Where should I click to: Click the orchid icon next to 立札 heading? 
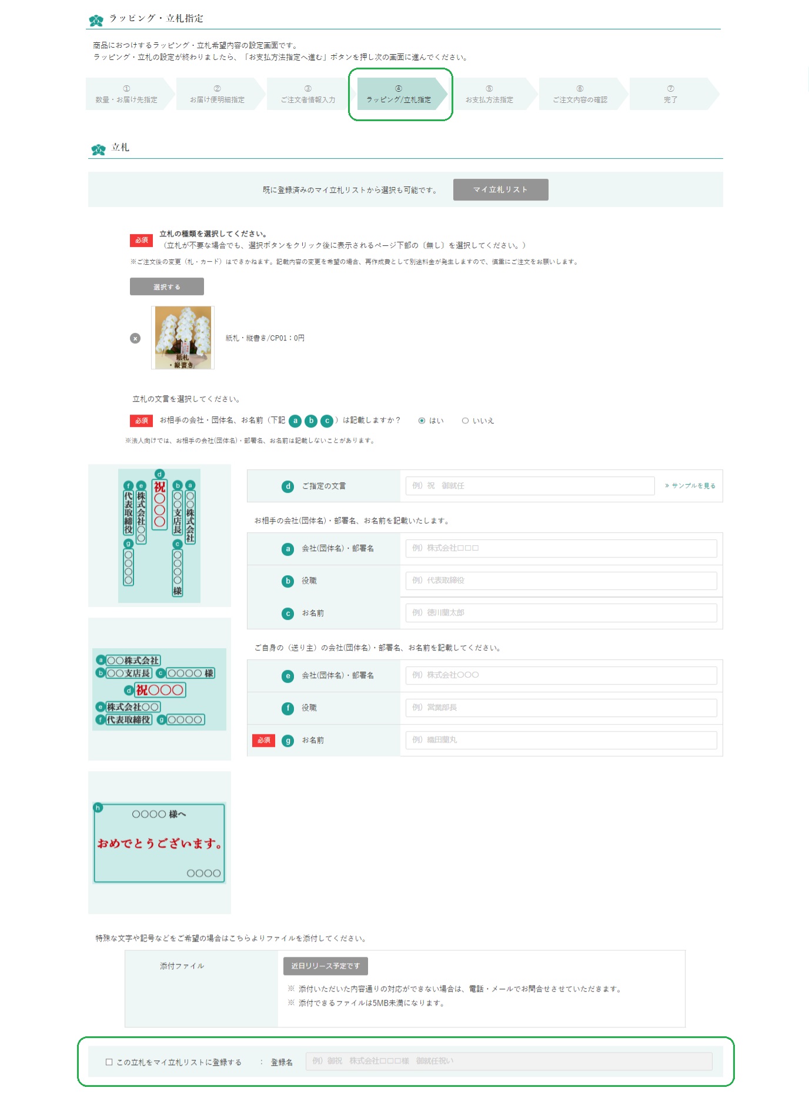[x=98, y=149]
